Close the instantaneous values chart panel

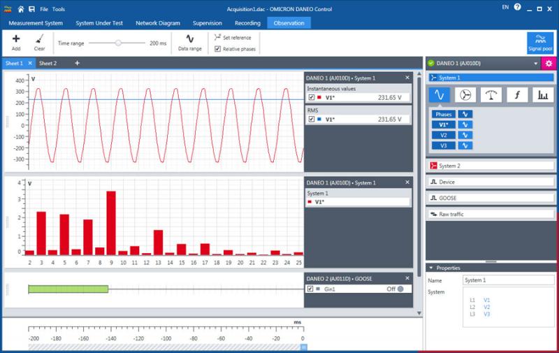(x=407, y=78)
